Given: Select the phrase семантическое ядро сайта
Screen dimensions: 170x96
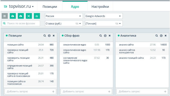Looking at the screenshot, I should pyautogui.click(x=75, y=51).
